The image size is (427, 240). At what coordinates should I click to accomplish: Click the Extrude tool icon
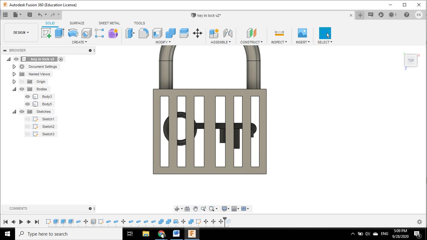[x=59, y=33]
